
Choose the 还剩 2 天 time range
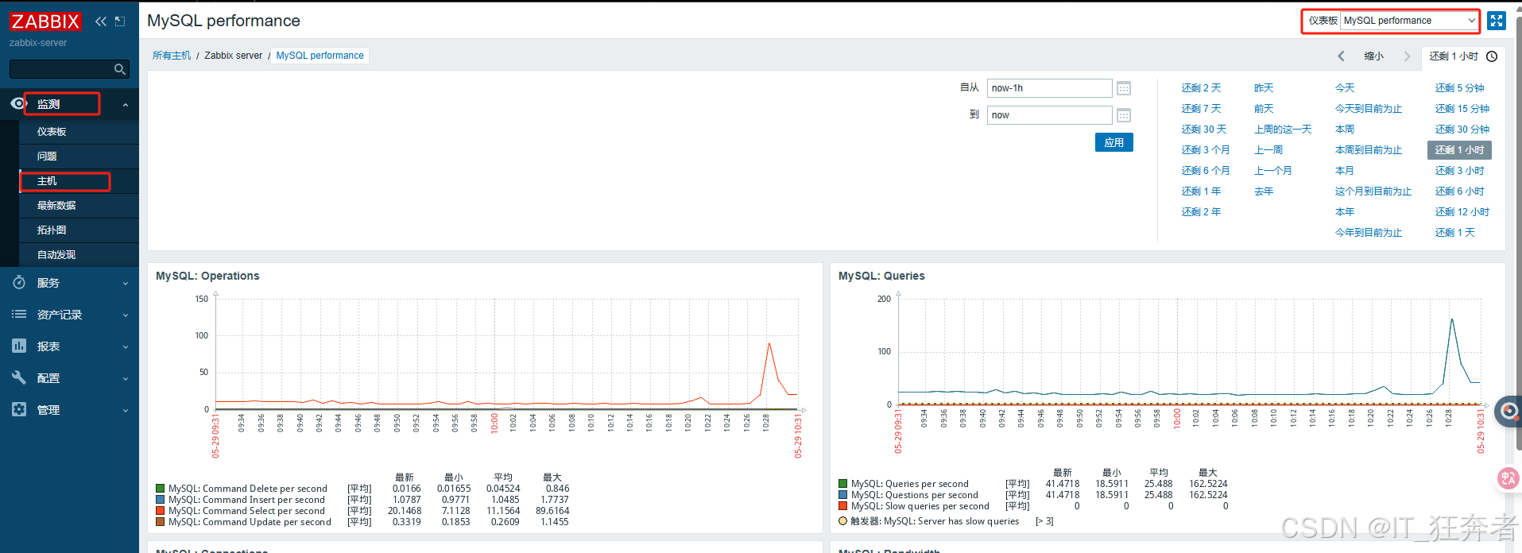1201,88
